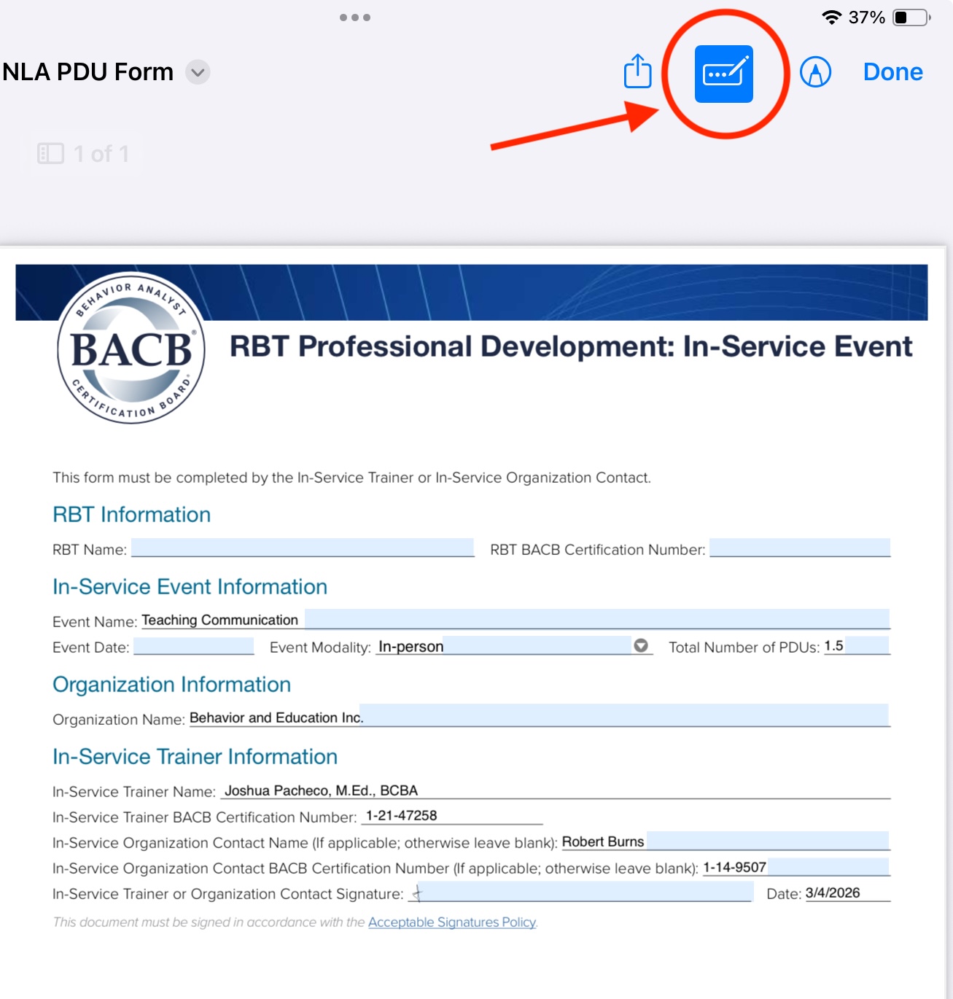Tap the 'In-Service Trainer Information' heading
Viewport: 953px width, 999px height.
[x=195, y=756]
